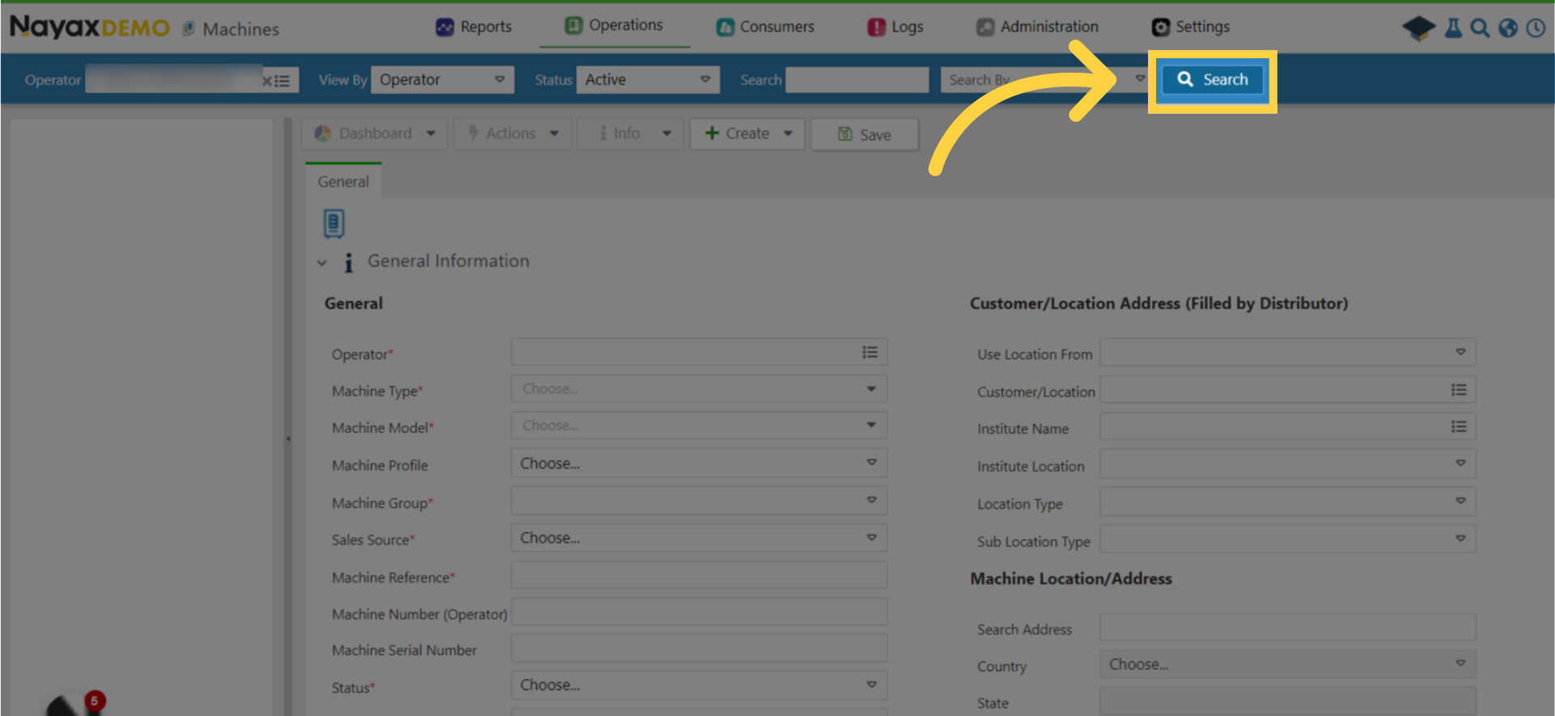This screenshot has width=1555, height=716.
Task: Click the blue Search button
Action: (x=1212, y=80)
